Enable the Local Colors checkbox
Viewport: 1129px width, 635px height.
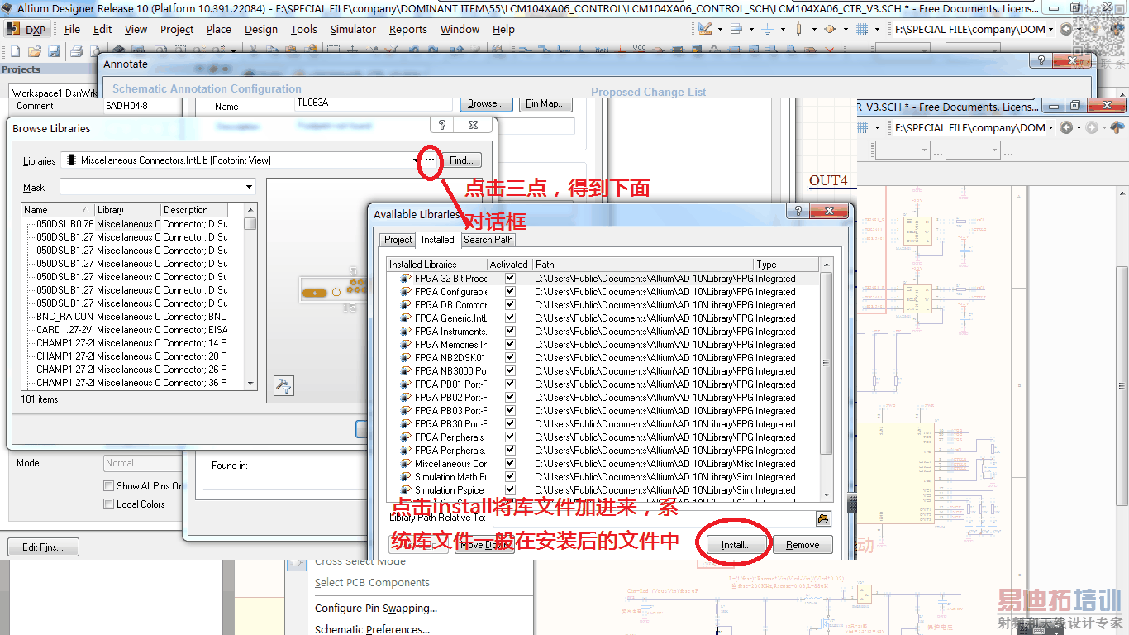coord(108,504)
